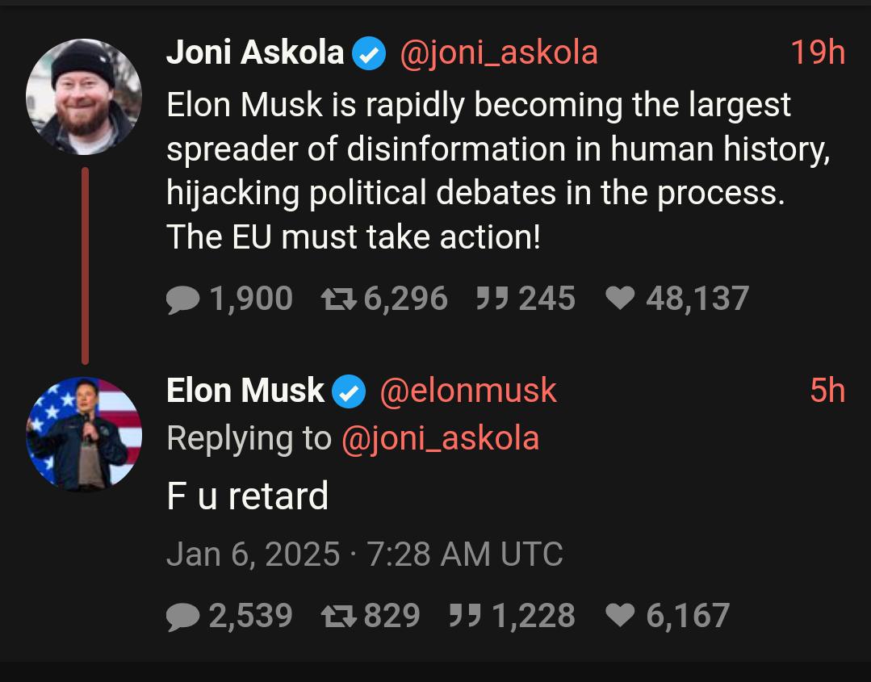Click the reply bubble icon on Joni Askola's tweet
The image size is (871, 682).
(x=182, y=300)
